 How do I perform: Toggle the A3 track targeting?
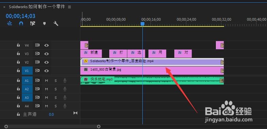click(x=27, y=98)
